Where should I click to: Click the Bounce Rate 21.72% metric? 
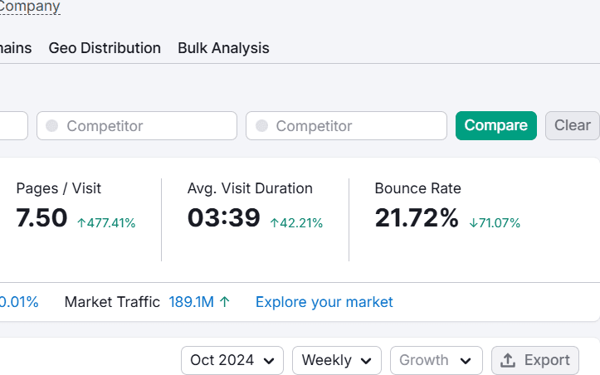pyautogui.click(x=417, y=218)
